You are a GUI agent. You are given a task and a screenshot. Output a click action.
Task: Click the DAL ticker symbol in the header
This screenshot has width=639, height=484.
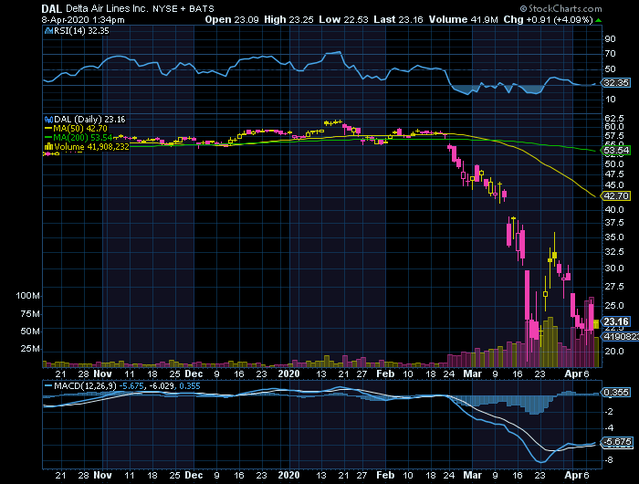coord(51,8)
